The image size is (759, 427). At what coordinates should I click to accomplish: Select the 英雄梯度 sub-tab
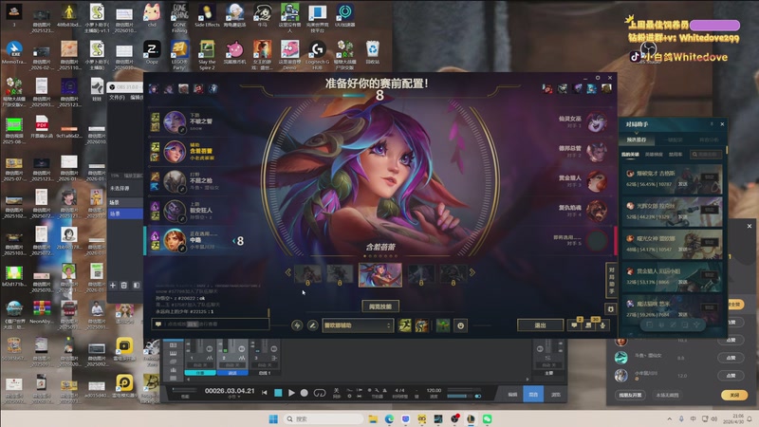point(654,155)
